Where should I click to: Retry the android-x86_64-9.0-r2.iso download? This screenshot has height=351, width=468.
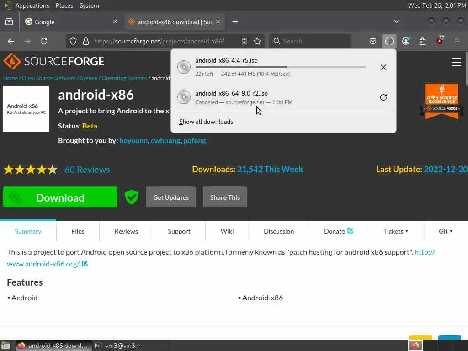(383, 97)
